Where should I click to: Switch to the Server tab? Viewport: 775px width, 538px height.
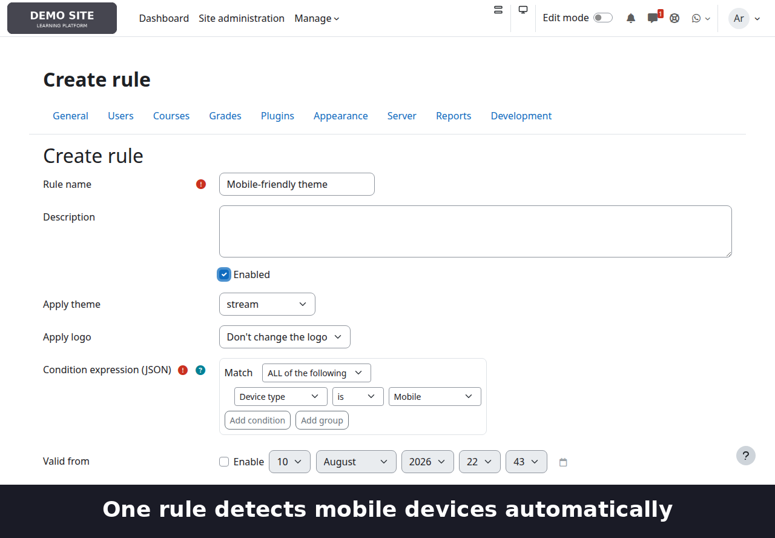[x=402, y=116]
